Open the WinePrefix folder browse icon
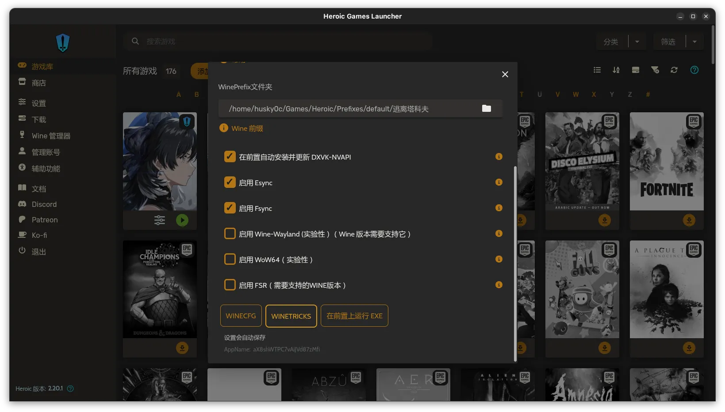Viewport: 725px width, 412px height. (x=487, y=109)
